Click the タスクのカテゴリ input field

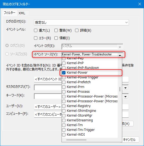[x=48, y=87]
